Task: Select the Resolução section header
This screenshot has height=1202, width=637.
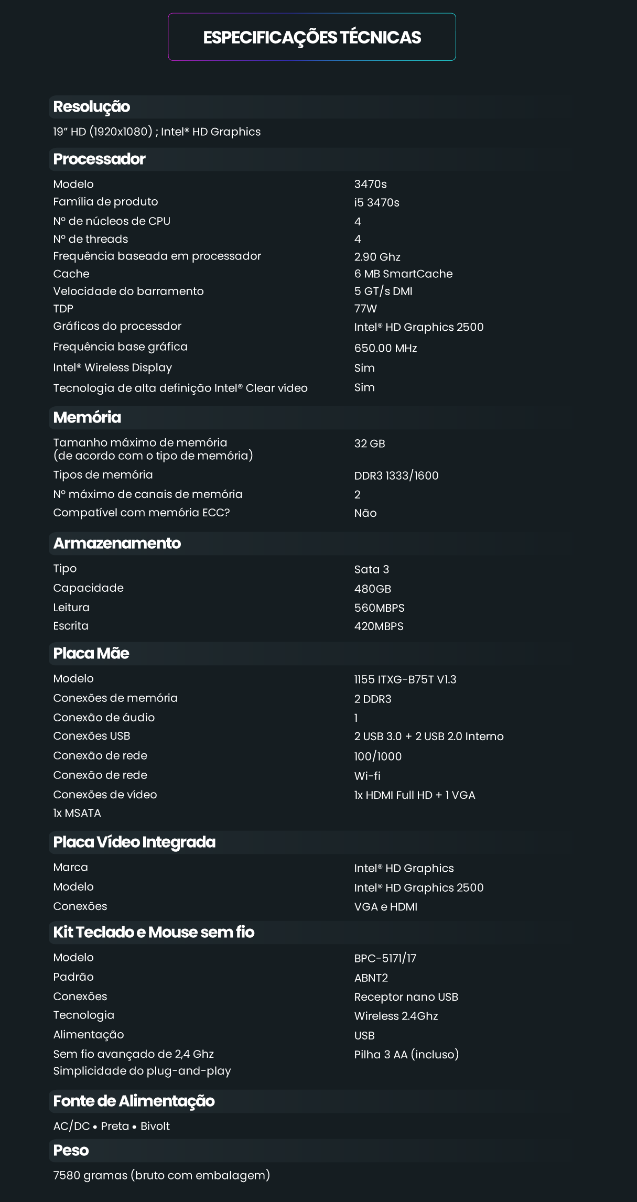Action: [x=92, y=106]
